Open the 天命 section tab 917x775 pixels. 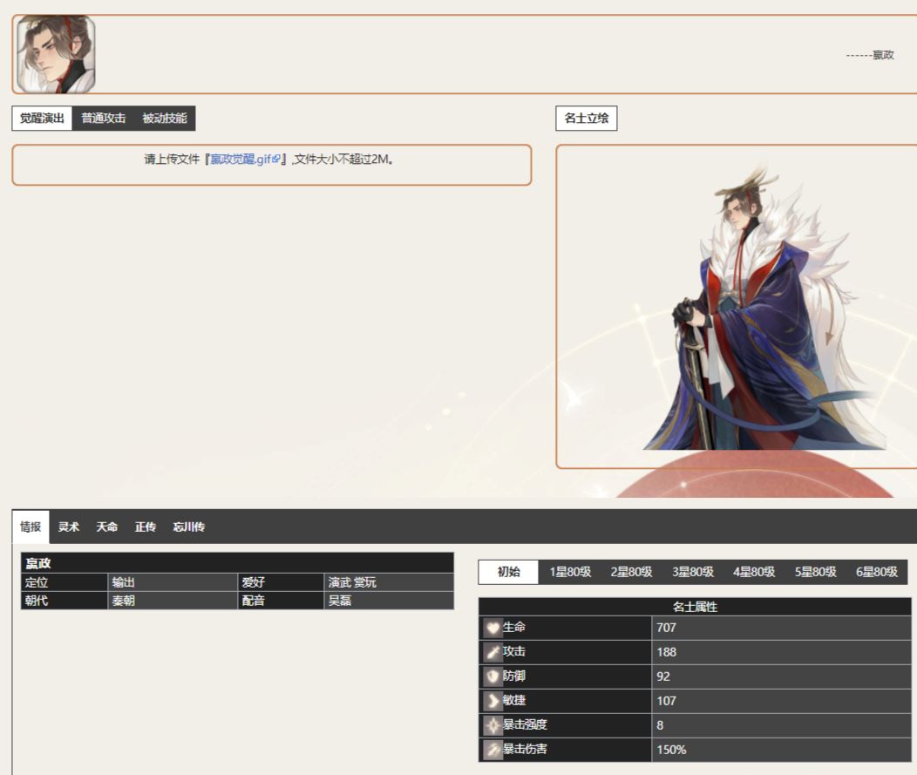coord(107,527)
